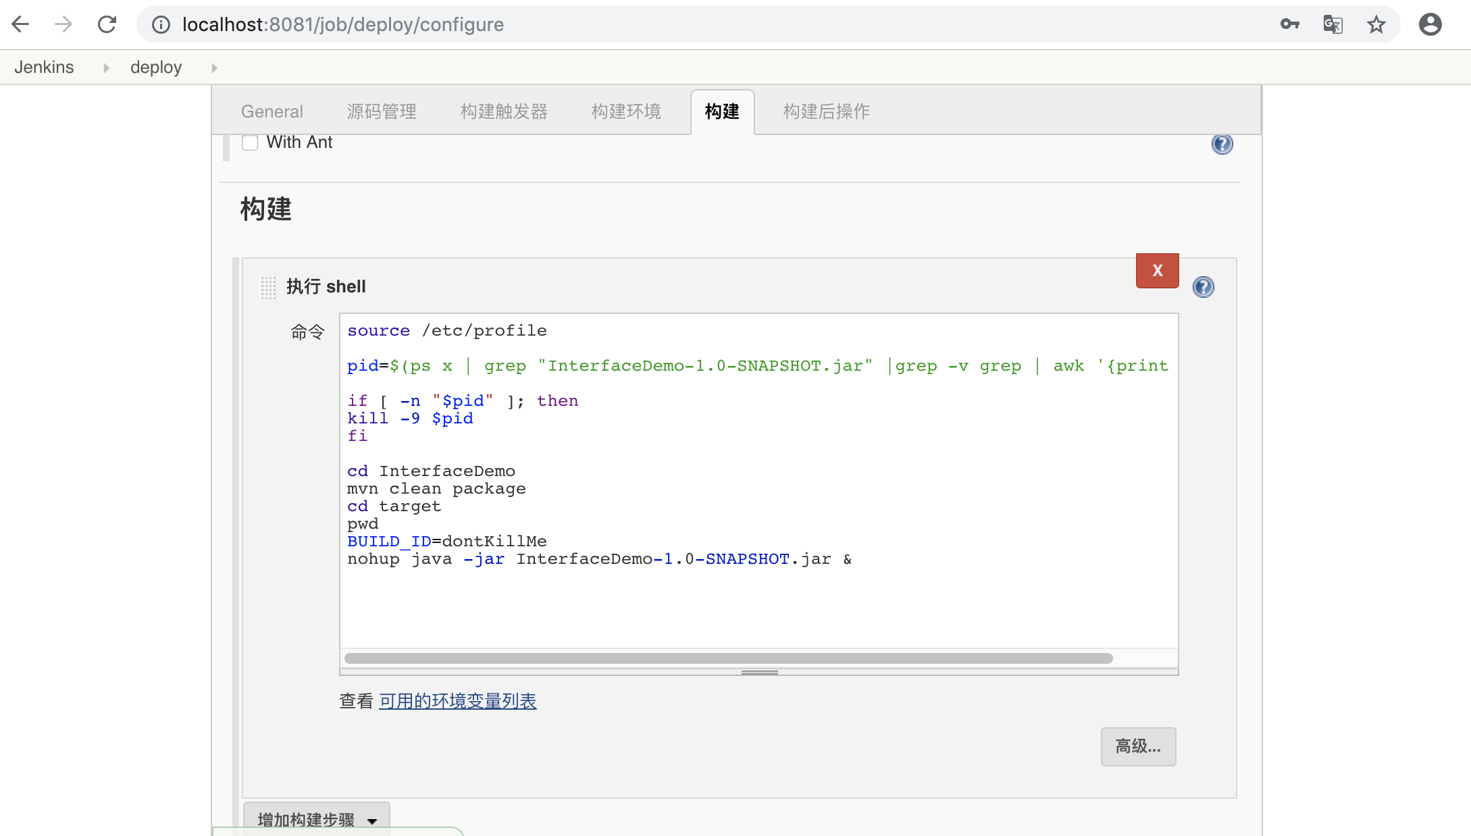Viewport: 1471px width, 836px height.
Task: Click the X button to remove shell step
Action: click(1158, 271)
